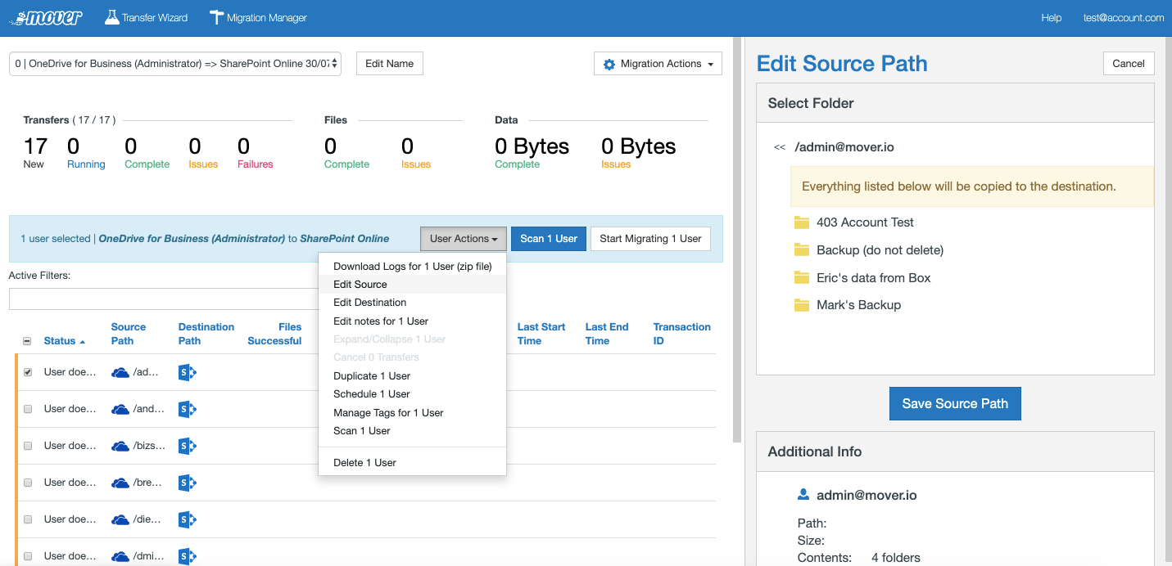
Task: Open the 403 Account Test folder
Action: 854,222
